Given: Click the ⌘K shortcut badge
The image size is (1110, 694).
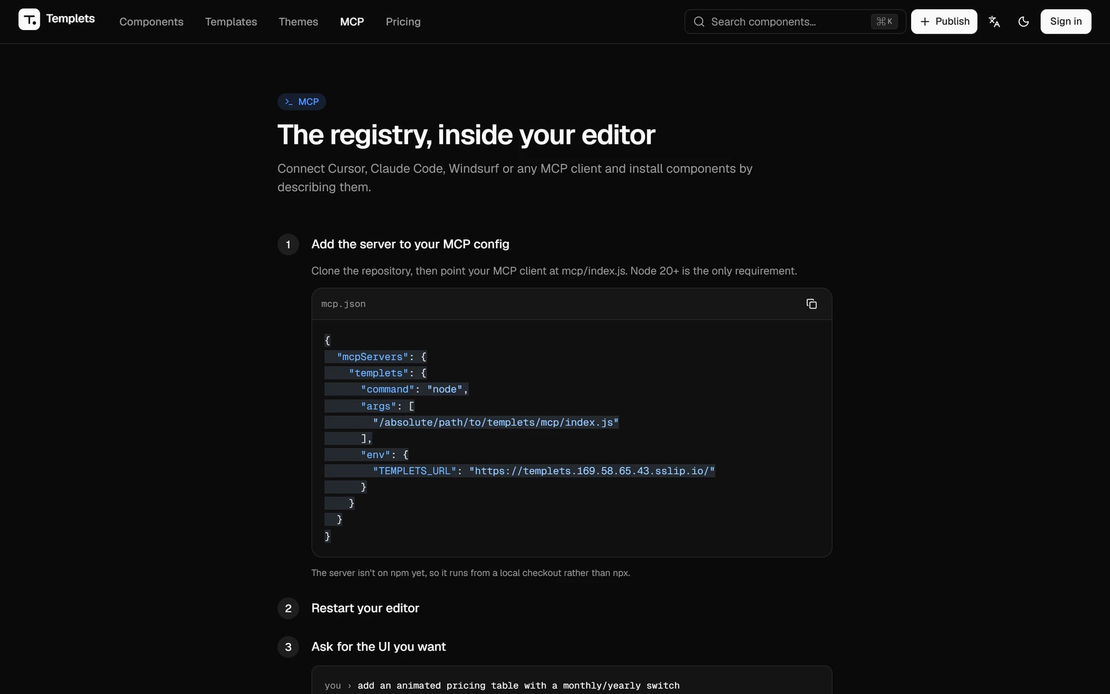Looking at the screenshot, I should click(884, 21).
